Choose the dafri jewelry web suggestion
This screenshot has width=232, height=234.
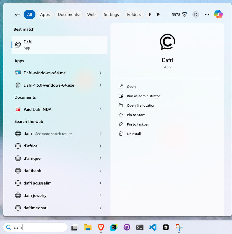(x=55, y=195)
